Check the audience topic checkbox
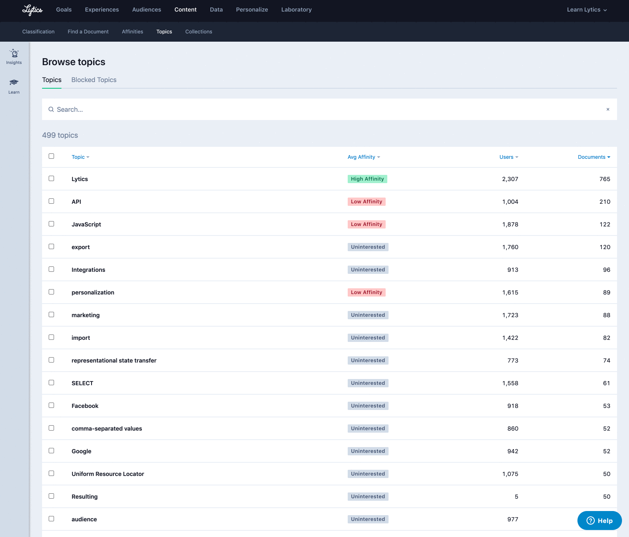 click(52, 519)
